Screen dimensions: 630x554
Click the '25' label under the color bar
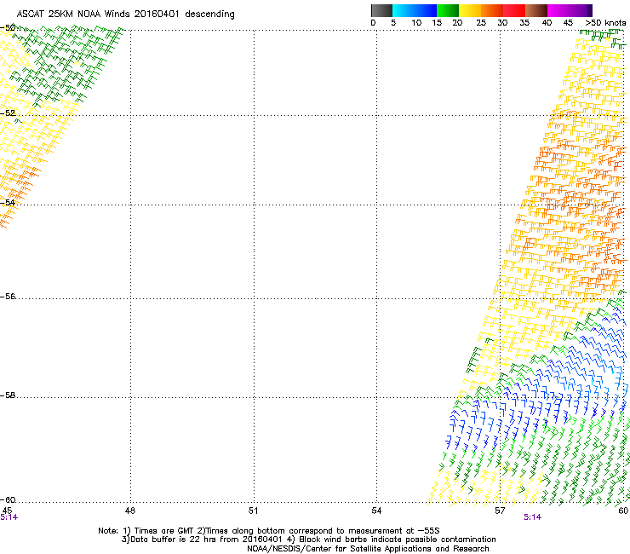point(481,23)
